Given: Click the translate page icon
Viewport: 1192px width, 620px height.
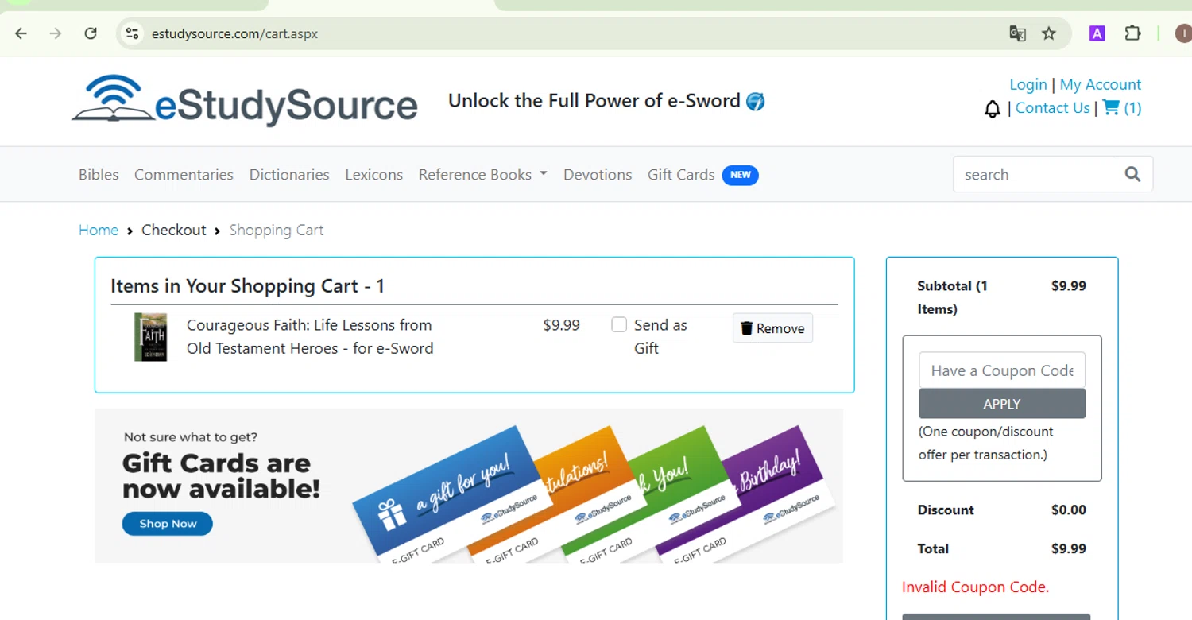Looking at the screenshot, I should (1017, 33).
